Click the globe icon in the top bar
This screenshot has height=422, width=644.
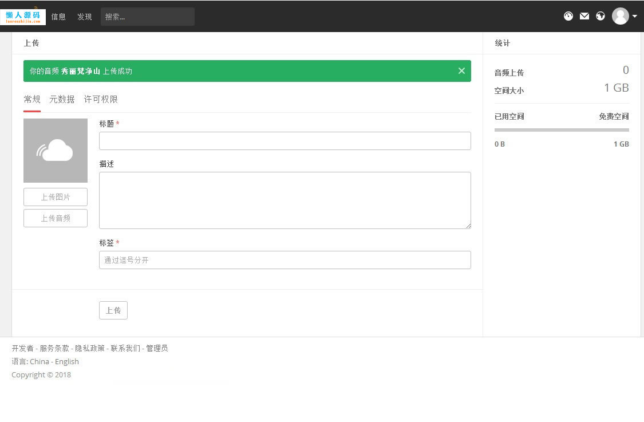coord(600,16)
